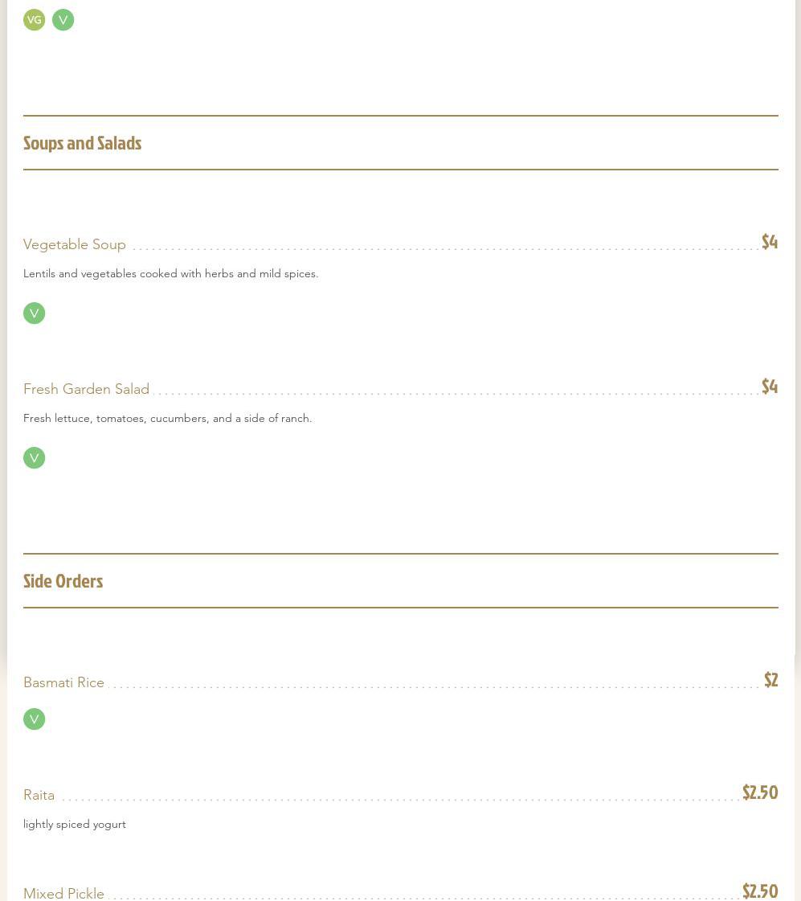Viewport: 801px width, 901px height.
Task: Open the Vegetable Soup menu item
Action: (x=75, y=244)
